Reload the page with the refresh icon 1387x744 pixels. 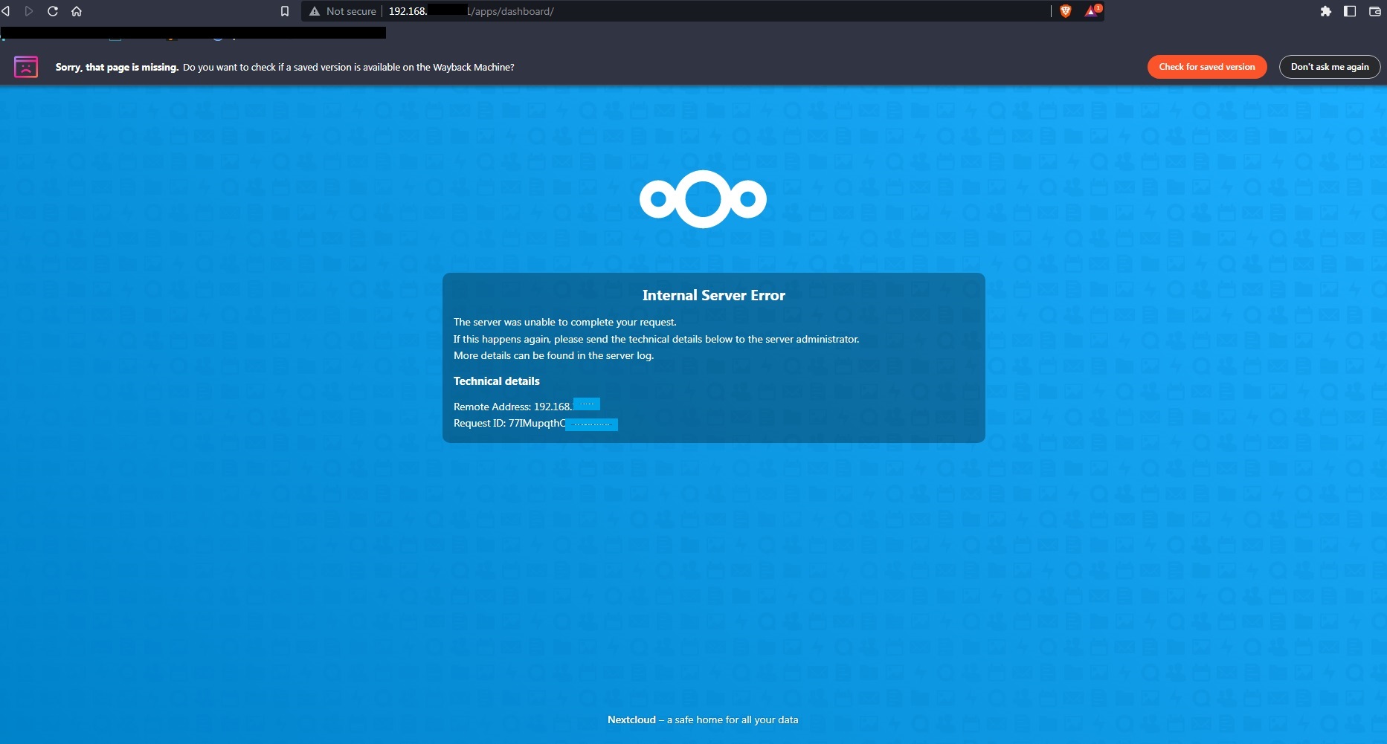click(53, 11)
